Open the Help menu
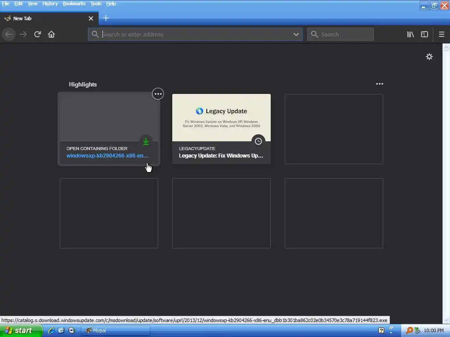 coord(111,4)
